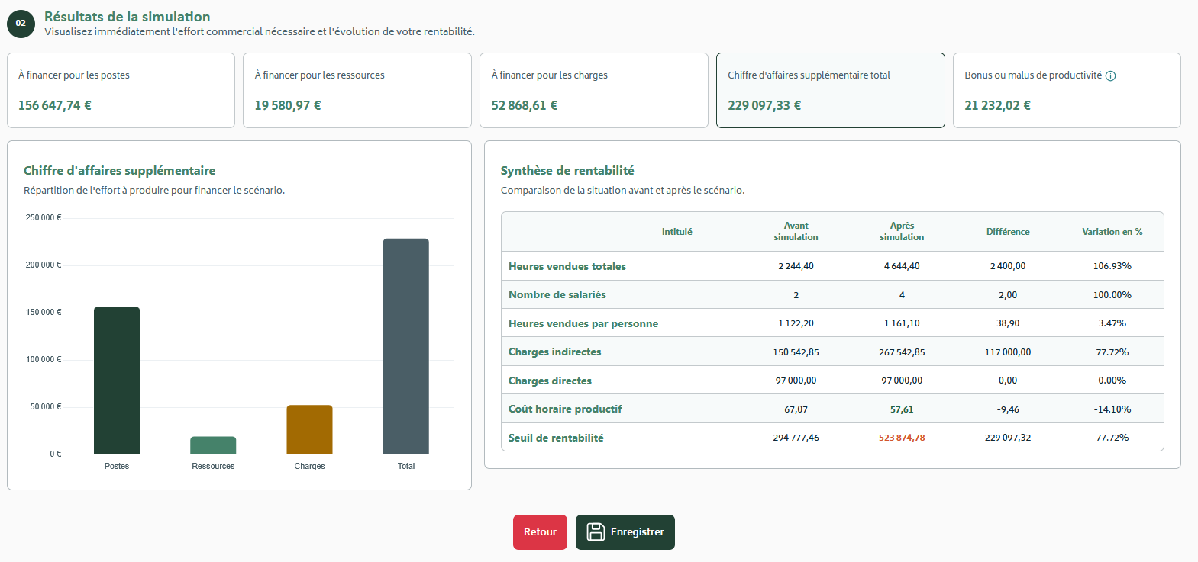Click the Charges indirectes row label
Image resolution: width=1198 pixels, height=562 pixels.
(x=554, y=352)
